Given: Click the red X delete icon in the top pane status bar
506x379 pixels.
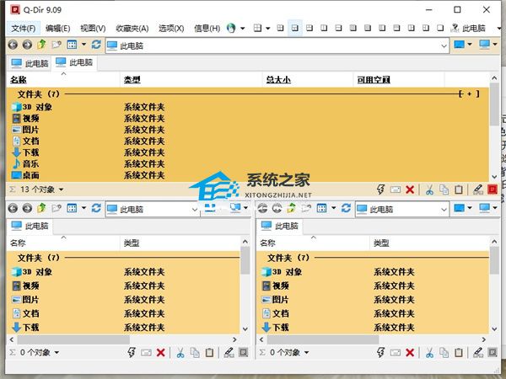Looking at the screenshot, I should click(x=410, y=189).
